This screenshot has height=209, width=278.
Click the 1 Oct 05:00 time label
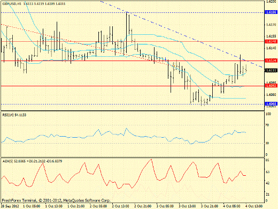32,206
